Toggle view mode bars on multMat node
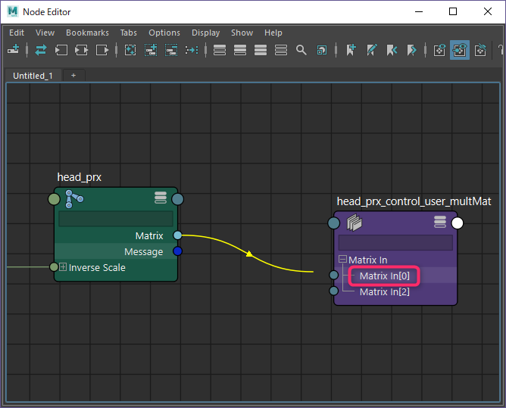This screenshot has height=408, width=506. [440, 222]
